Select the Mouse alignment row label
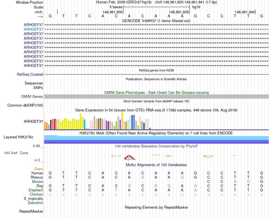Viewport: 269px width, 218px height. [37, 182]
